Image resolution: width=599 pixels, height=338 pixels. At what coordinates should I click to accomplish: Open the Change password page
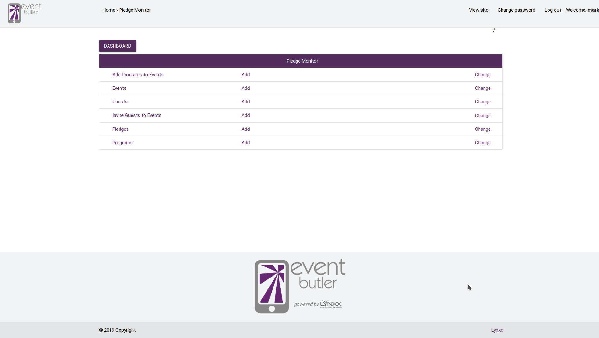516,10
